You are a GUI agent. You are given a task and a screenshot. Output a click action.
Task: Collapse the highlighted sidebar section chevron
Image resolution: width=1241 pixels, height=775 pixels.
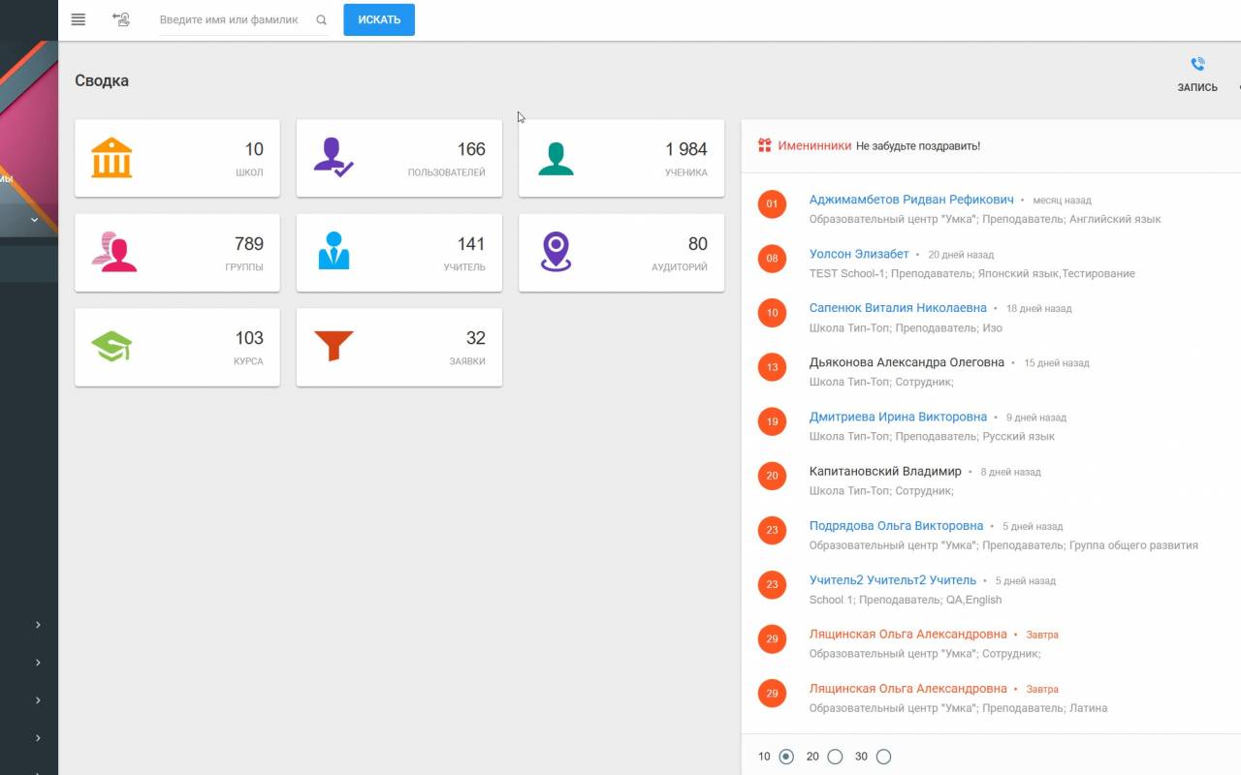tap(35, 220)
